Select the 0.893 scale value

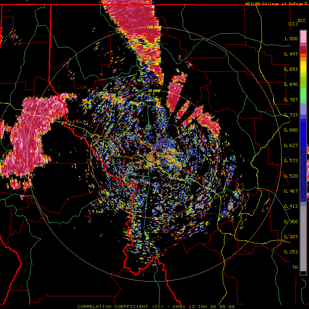pos(291,69)
